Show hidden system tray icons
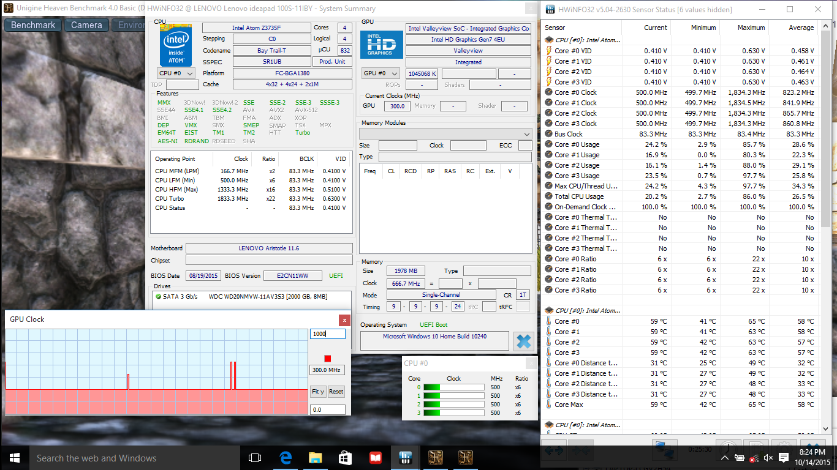This screenshot has height=470, width=837. 725,458
